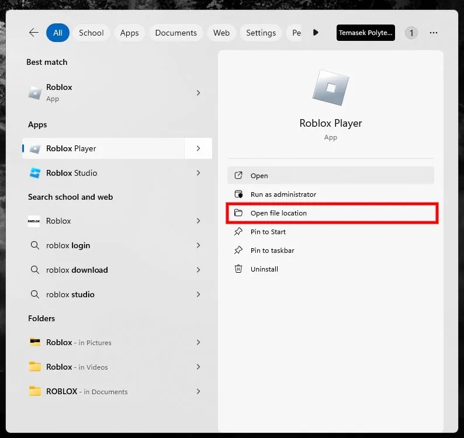Click the Roblox Player heading text
Screen dimensions: 464x438
(331, 123)
